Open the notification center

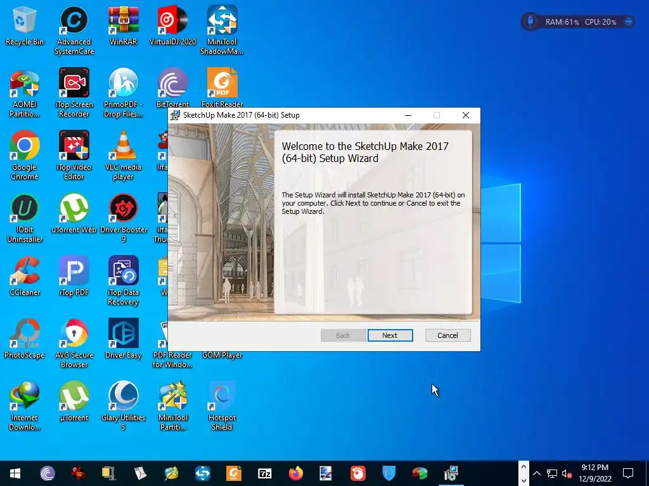tap(628, 473)
